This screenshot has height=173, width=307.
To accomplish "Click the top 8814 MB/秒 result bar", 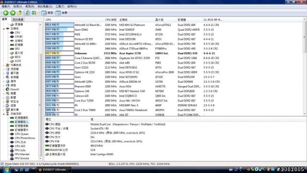I will pyautogui.click(x=59, y=25).
